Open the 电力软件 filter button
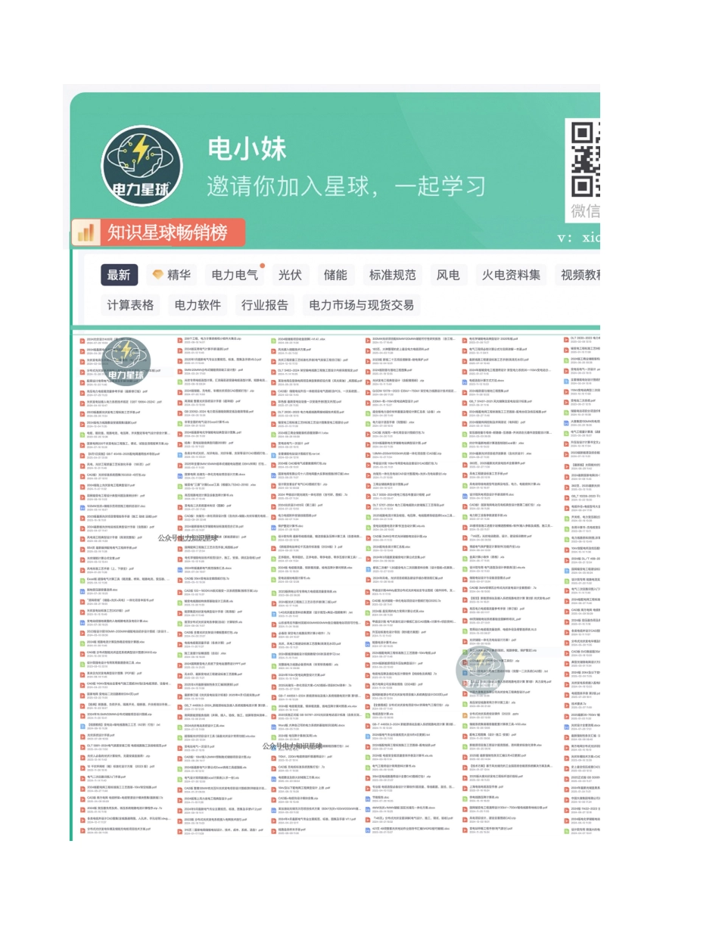Viewport: 719px width, 931px height. pos(197,305)
